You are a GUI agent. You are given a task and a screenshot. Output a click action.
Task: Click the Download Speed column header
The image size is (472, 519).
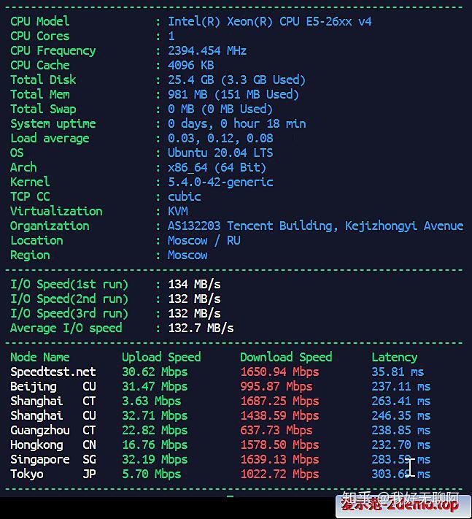tap(286, 357)
